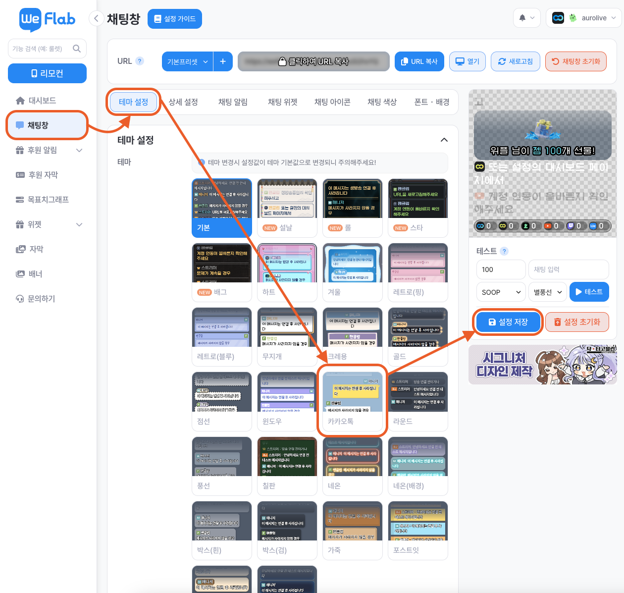Click the 채팅창 초기화 reset button

pyautogui.click(x=576, y=61)
